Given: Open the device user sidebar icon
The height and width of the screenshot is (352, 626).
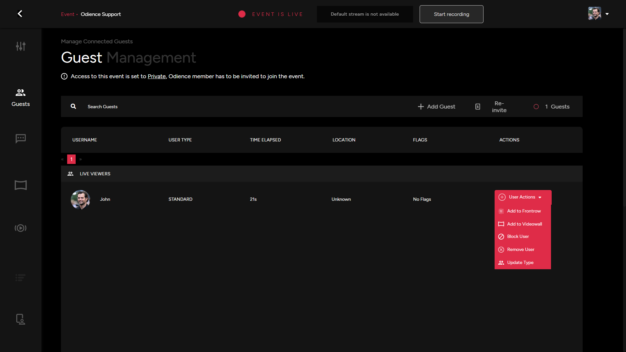Looking at the screenshot, I should pos(21,319).
